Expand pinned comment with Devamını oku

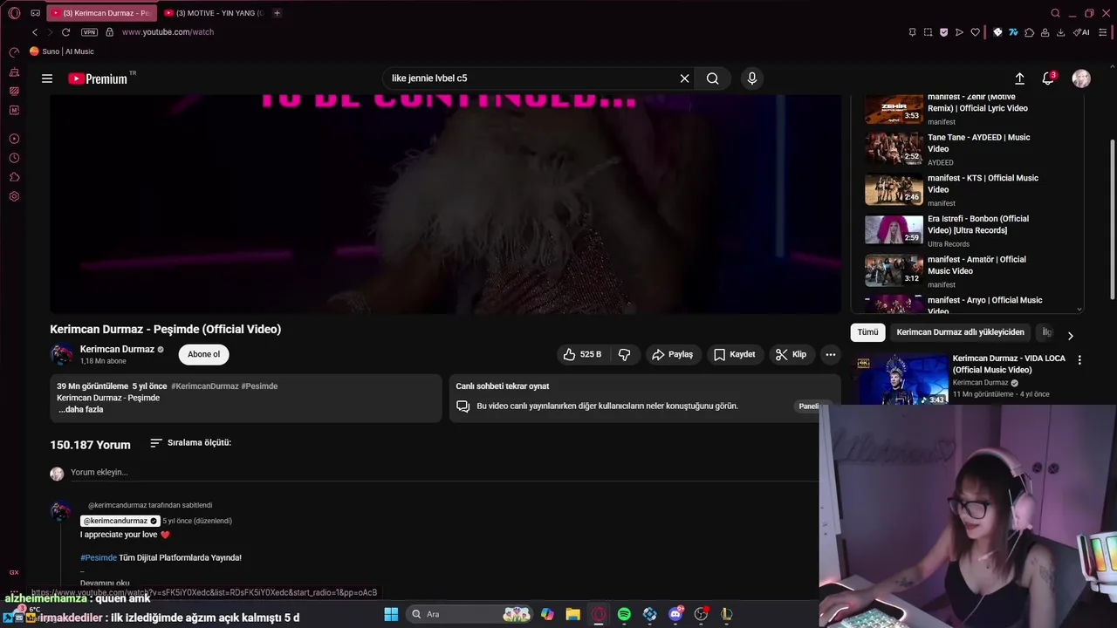point(105,583)
